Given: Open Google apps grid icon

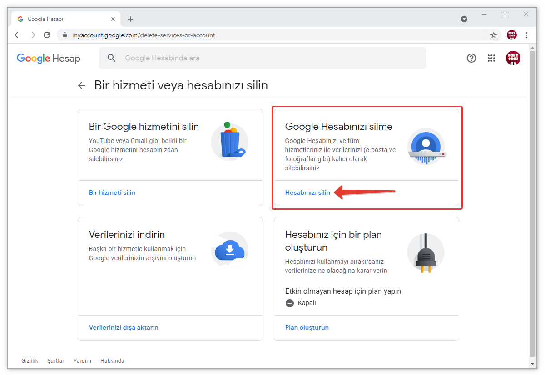Looking at the screenshot, I should tap(491, 58).
